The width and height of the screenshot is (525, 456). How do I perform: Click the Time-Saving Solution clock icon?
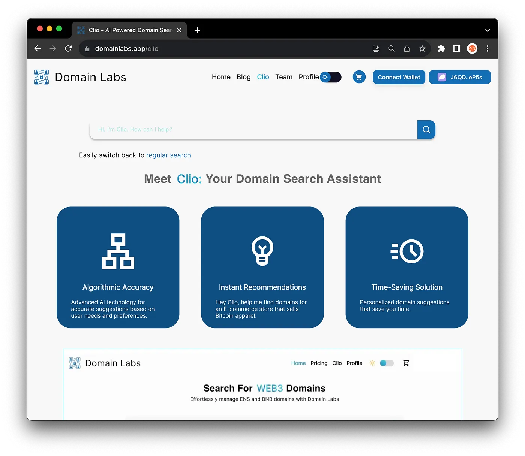click(407, 251)
